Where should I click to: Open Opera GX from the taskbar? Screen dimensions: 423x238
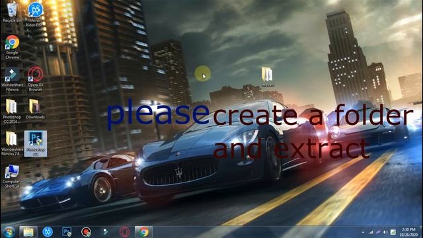click(124, 232)
